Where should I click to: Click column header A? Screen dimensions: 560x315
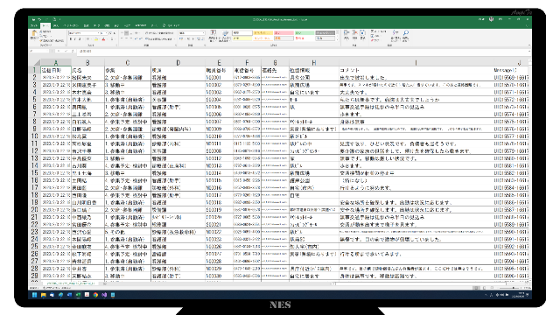click(56, 62)
